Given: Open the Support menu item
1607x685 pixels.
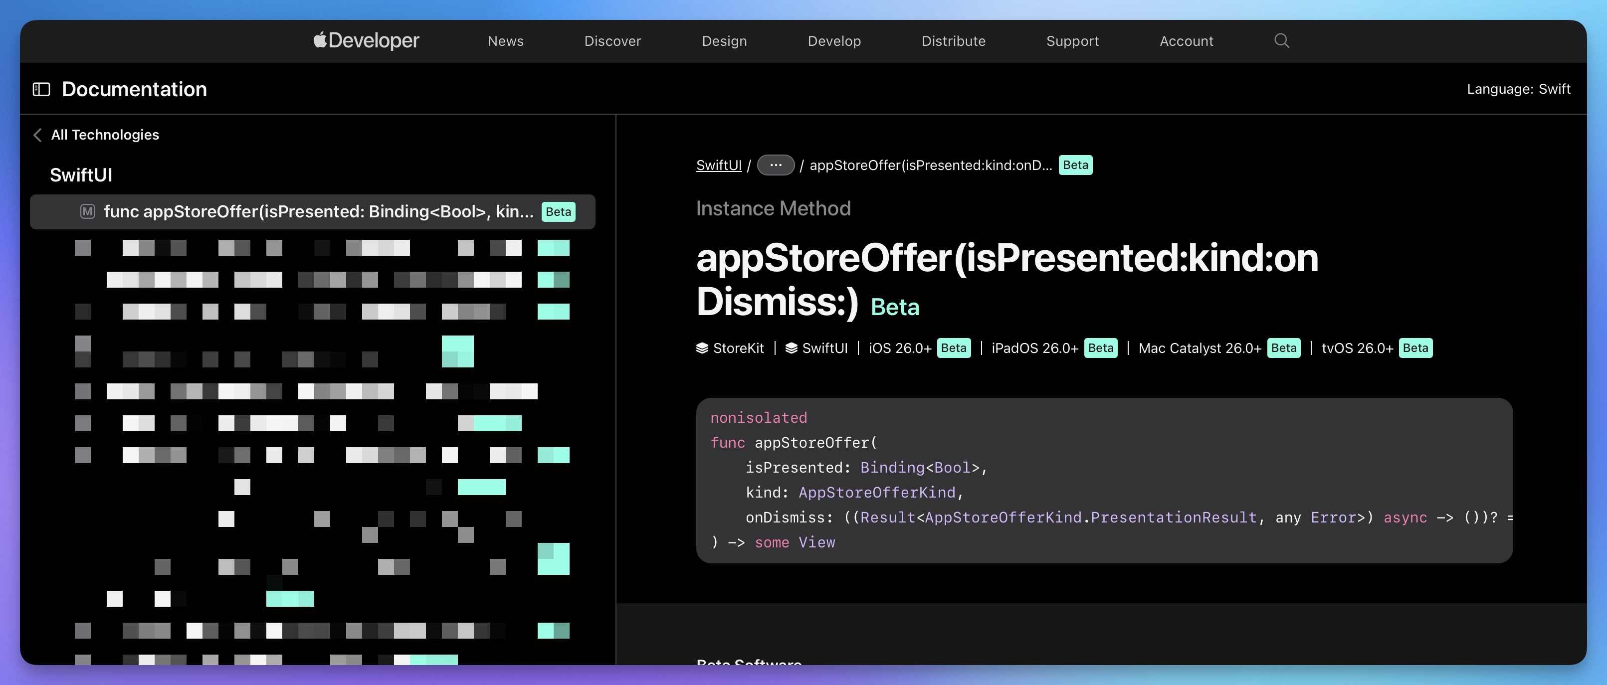Looking at the screenshot, I should pyautogui.click(x=1072, y=41).
